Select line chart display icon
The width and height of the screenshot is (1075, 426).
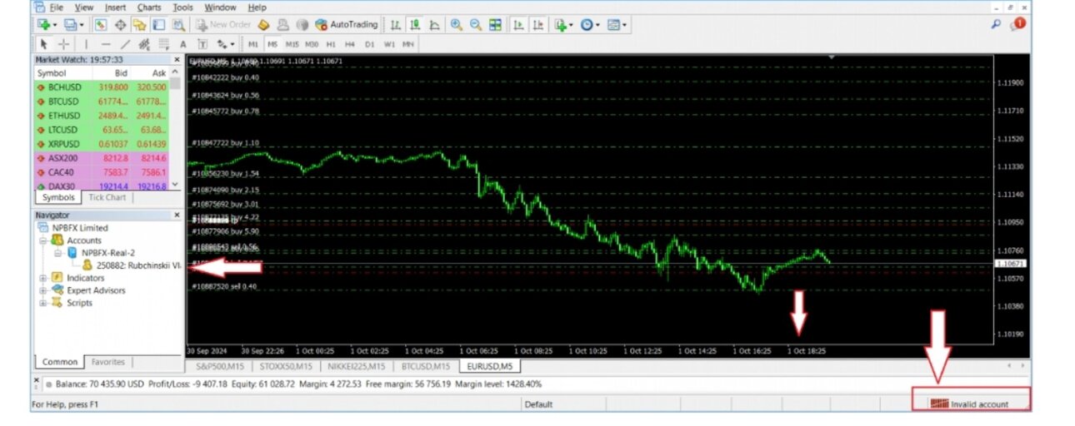[434, 25]
